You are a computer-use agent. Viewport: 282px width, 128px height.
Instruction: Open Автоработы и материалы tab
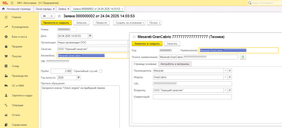point(175,64)
